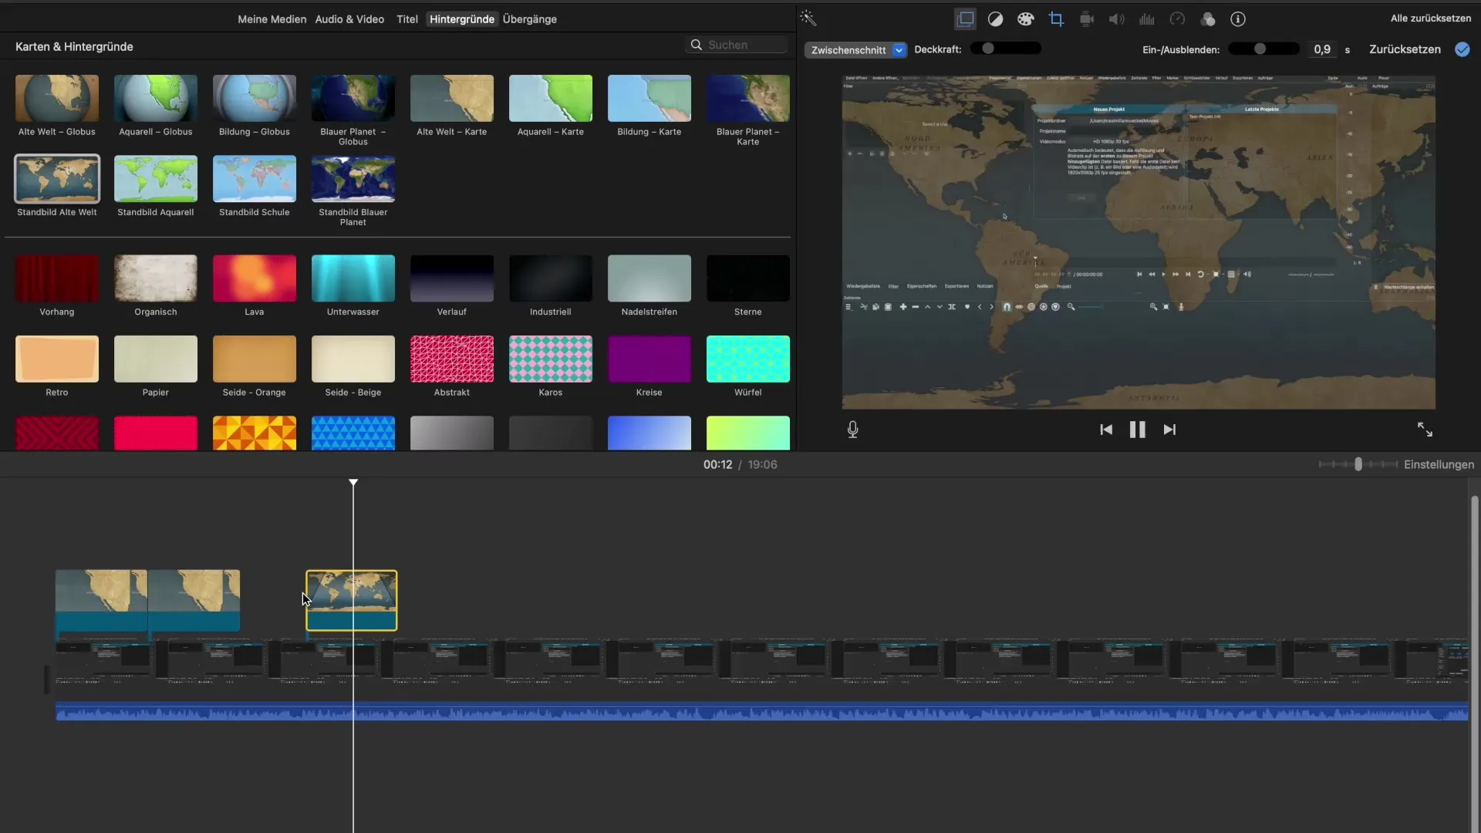
Task: Pause playback in the viewer
Action: click(x=1138, y=430)
